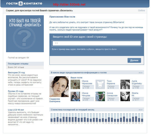The width and height of the screenshot is (151, 139).
Task: Click the Ваши гости heading
Action: [x=76, y=78]
